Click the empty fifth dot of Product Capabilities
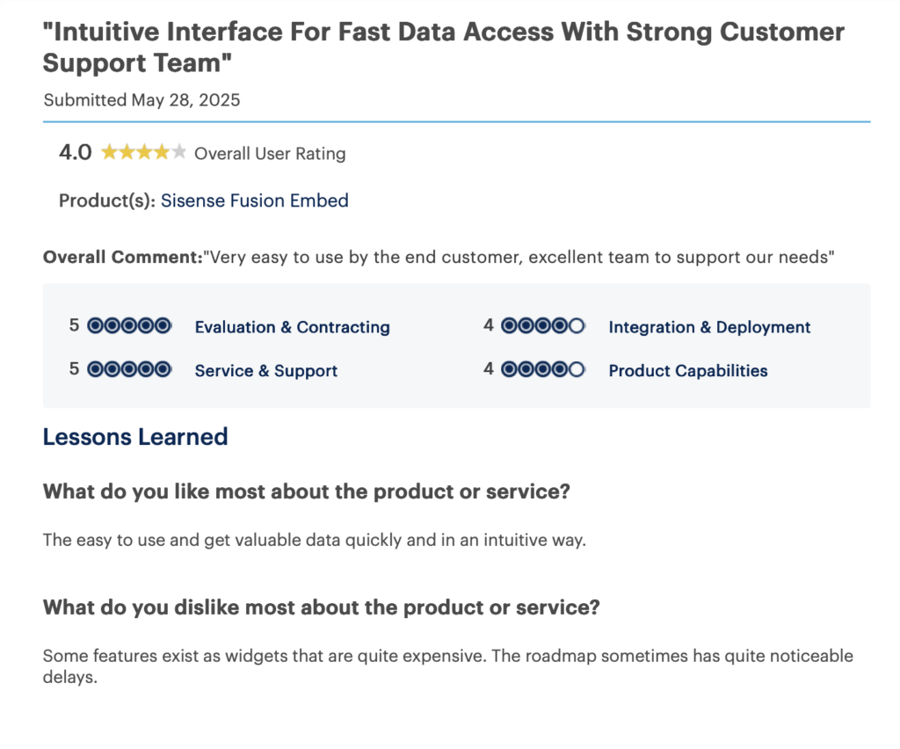This screenshot has height=749, width=900. coord(577,370)
